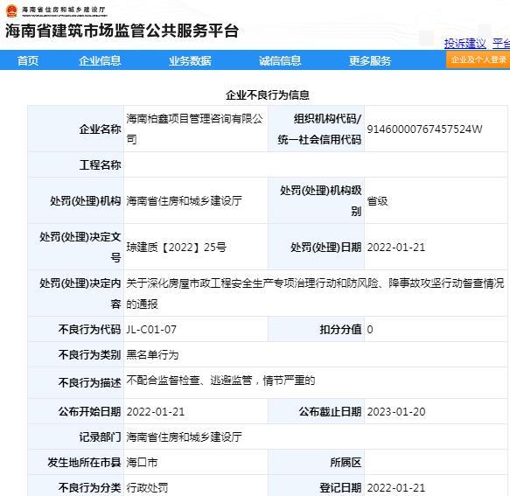Click the 行政处罚 classification value
Image resolution: width=510 pixels, height=496 pixels.
coord(147,487)
